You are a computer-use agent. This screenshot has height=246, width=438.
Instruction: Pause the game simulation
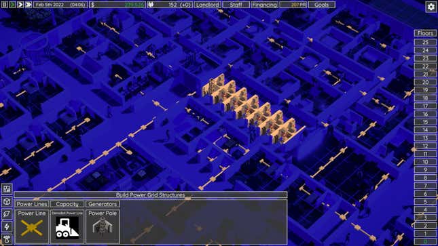point(4,5)
